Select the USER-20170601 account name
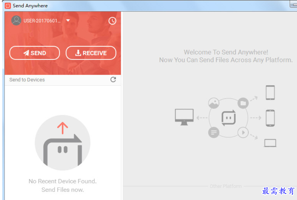This screenshot has height=200, width=297. tap(42, 21)
